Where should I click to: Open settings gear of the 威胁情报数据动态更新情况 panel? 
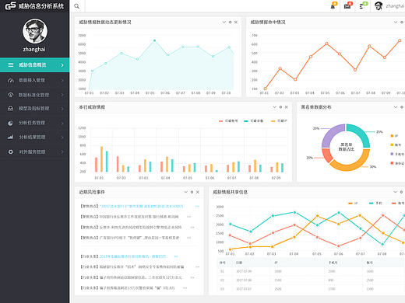coord(230,23)
